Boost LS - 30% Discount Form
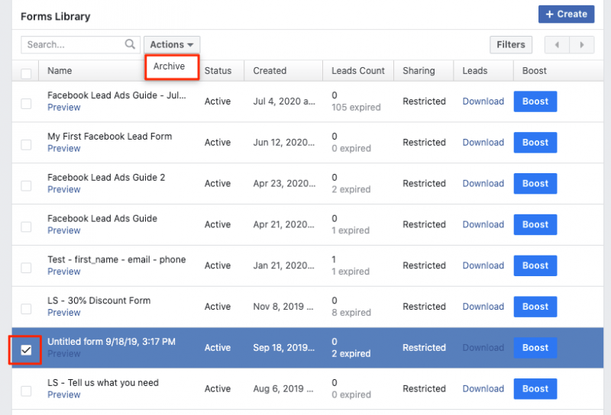 click(535, 307)
